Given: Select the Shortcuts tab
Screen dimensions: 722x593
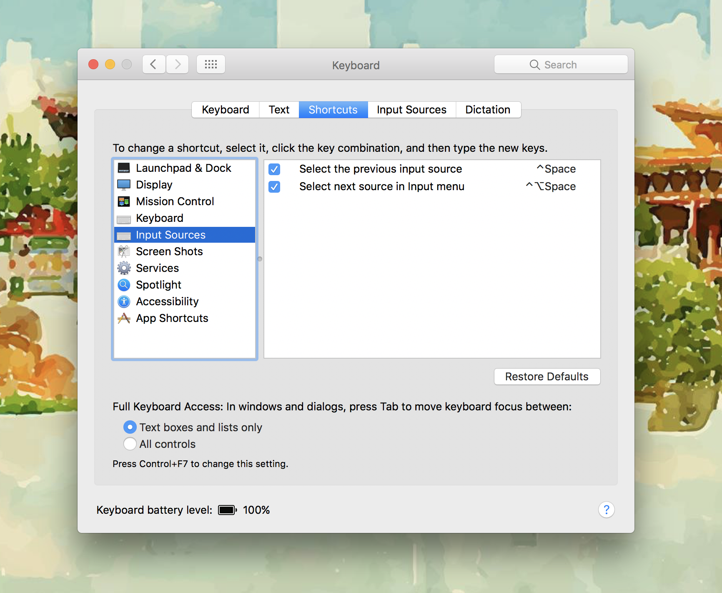Looking at the screenshot, I should [x=333, y=110].
